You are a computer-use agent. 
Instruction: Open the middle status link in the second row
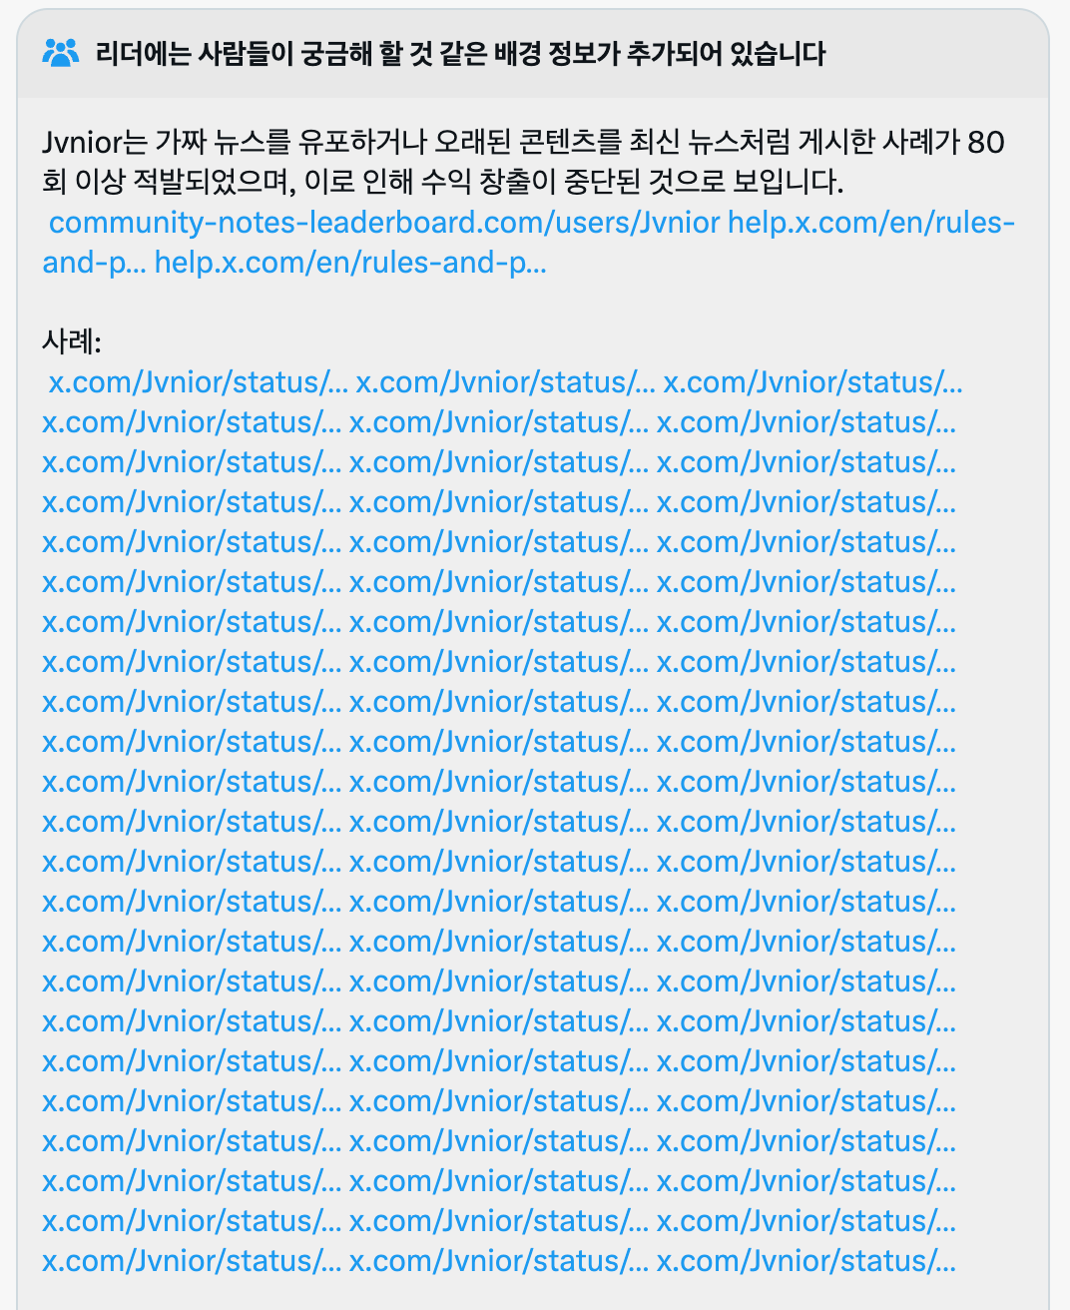pyautogui.click(x=499, y=422)
